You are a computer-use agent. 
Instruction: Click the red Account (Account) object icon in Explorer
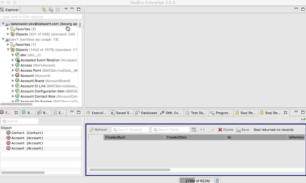(17, 75)
